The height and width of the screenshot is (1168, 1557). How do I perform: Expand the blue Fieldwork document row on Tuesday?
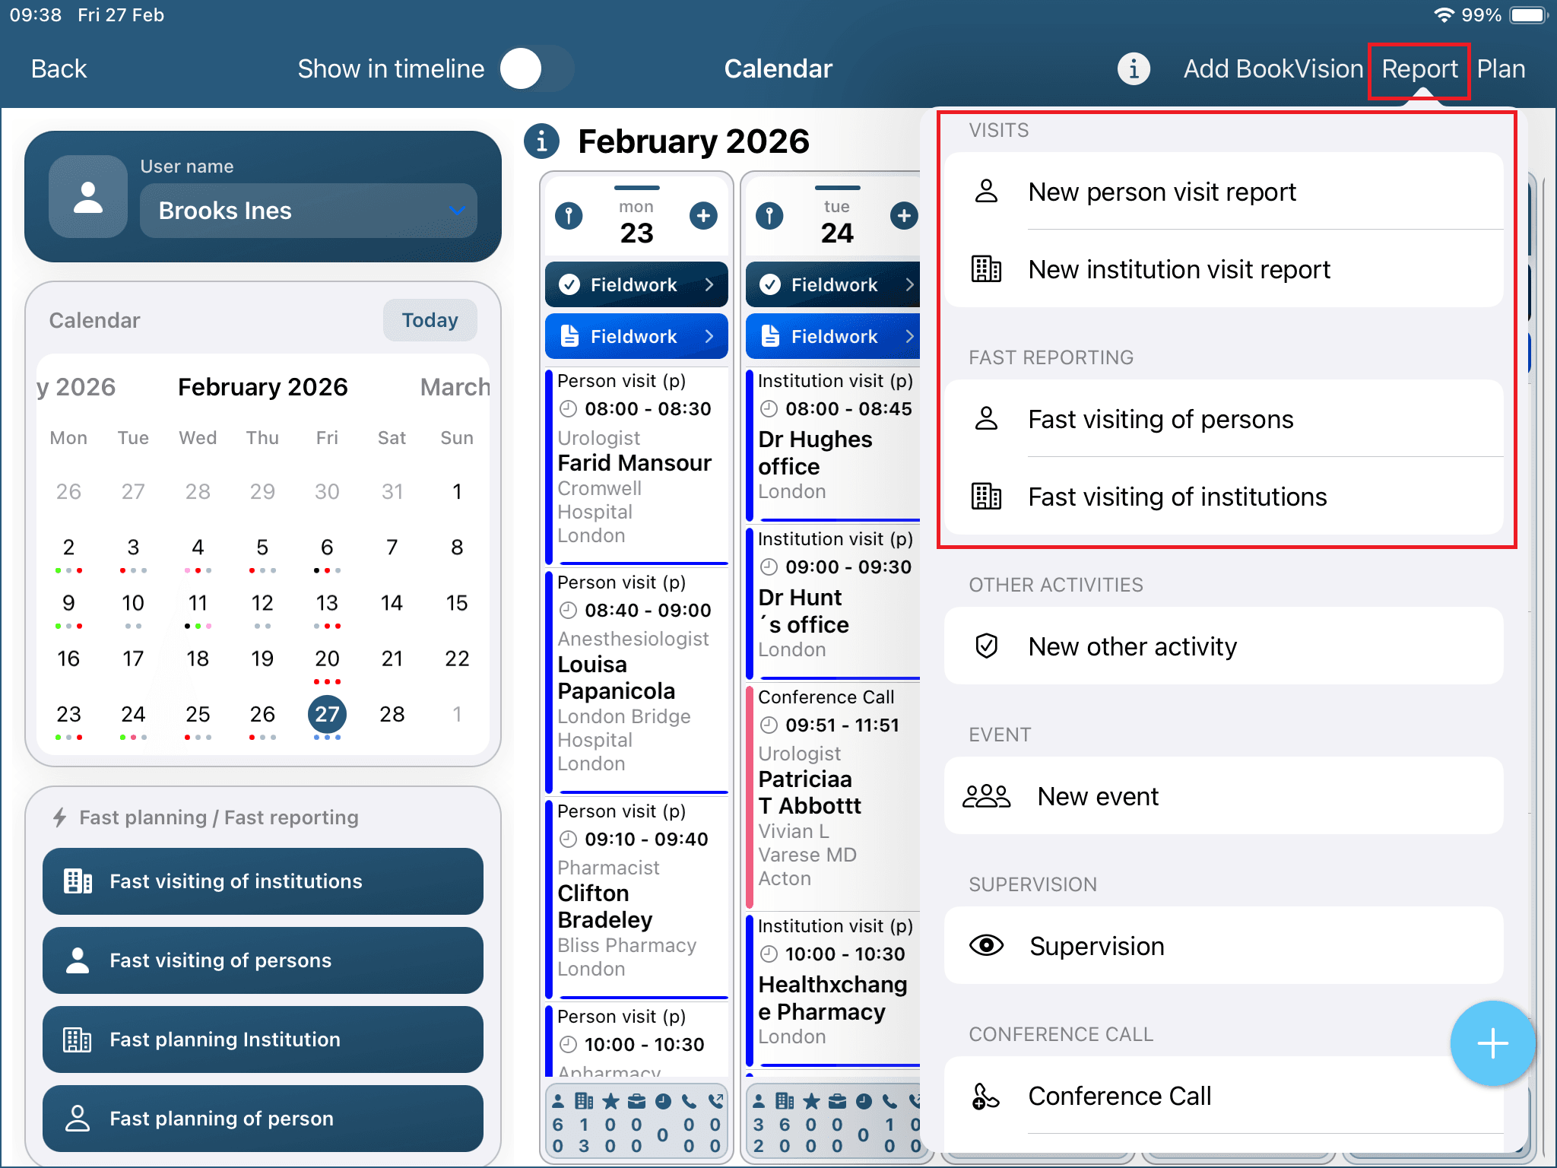click(x=835, y=336)
